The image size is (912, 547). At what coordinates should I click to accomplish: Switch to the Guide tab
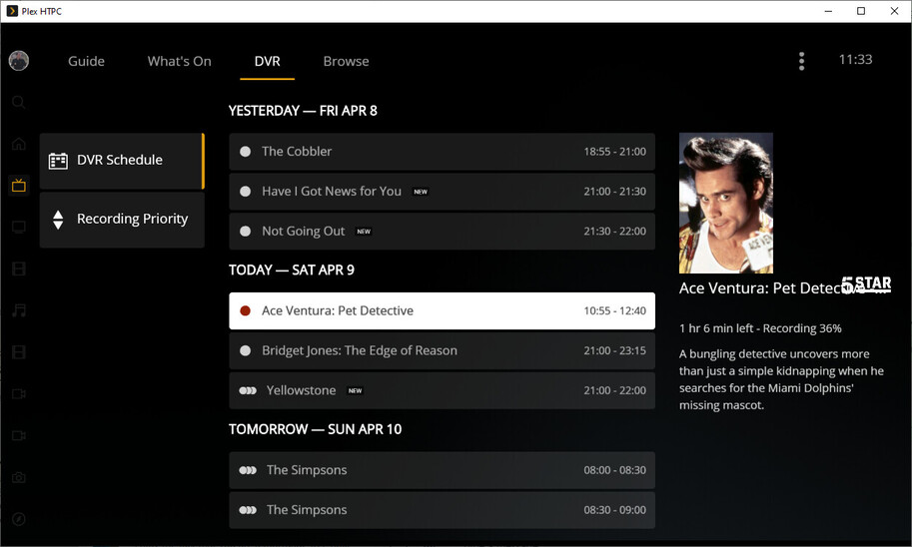tap(86, 61)
